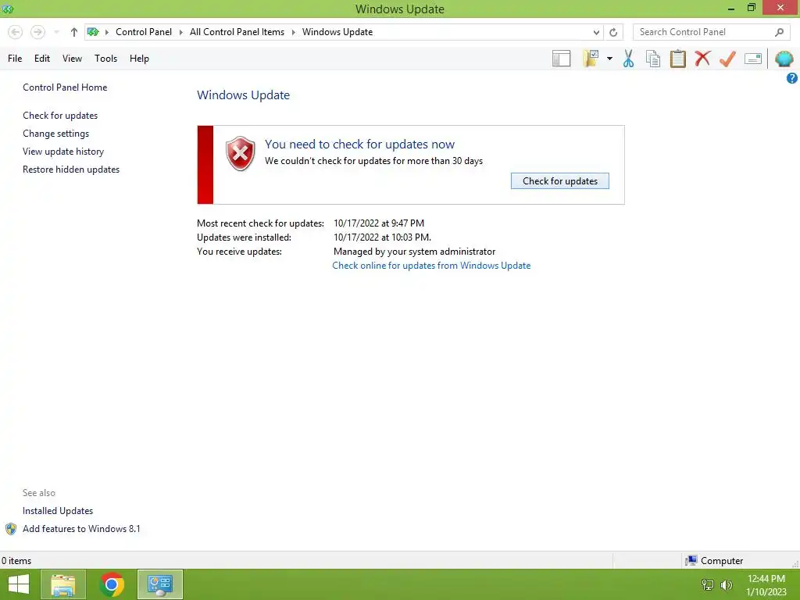Click the search magnifier icon
This screenshot has height=600, width=800.
[x=779, y=32]
